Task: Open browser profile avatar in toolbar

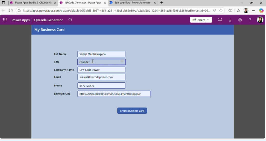Action: point(246,11)
